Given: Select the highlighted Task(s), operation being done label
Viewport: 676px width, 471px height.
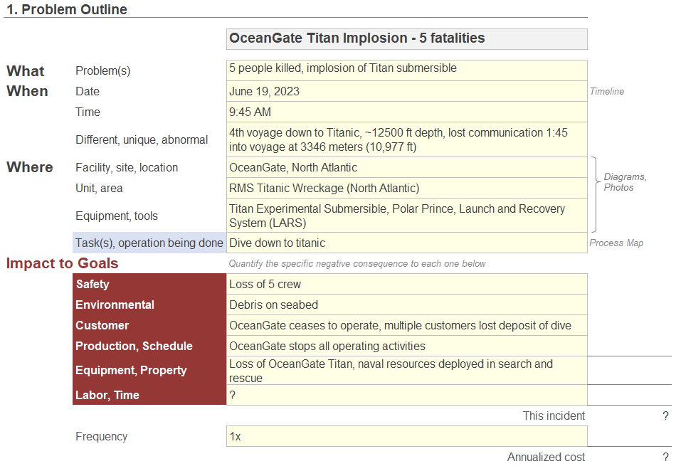Looking at the screenshot, I should pos(149,243).
